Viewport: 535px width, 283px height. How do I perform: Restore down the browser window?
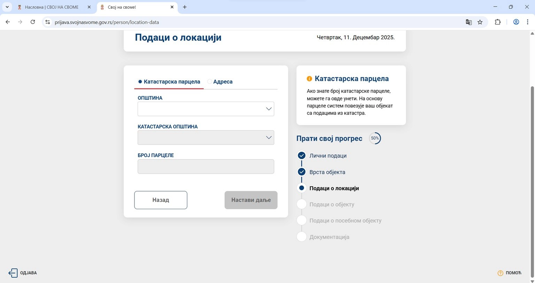[511, 7]
